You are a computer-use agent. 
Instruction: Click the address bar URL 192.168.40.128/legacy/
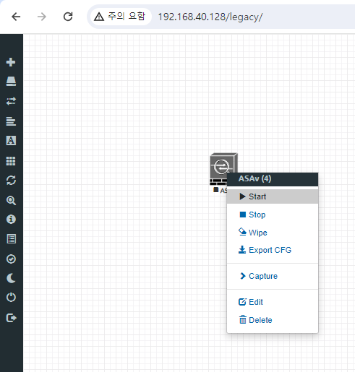tap(210, 17)
